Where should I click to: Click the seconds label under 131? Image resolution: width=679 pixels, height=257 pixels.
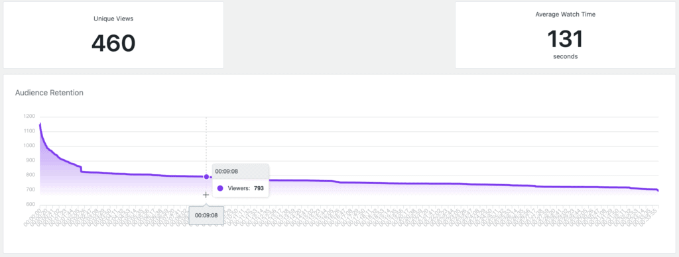[x=565, y=57]
